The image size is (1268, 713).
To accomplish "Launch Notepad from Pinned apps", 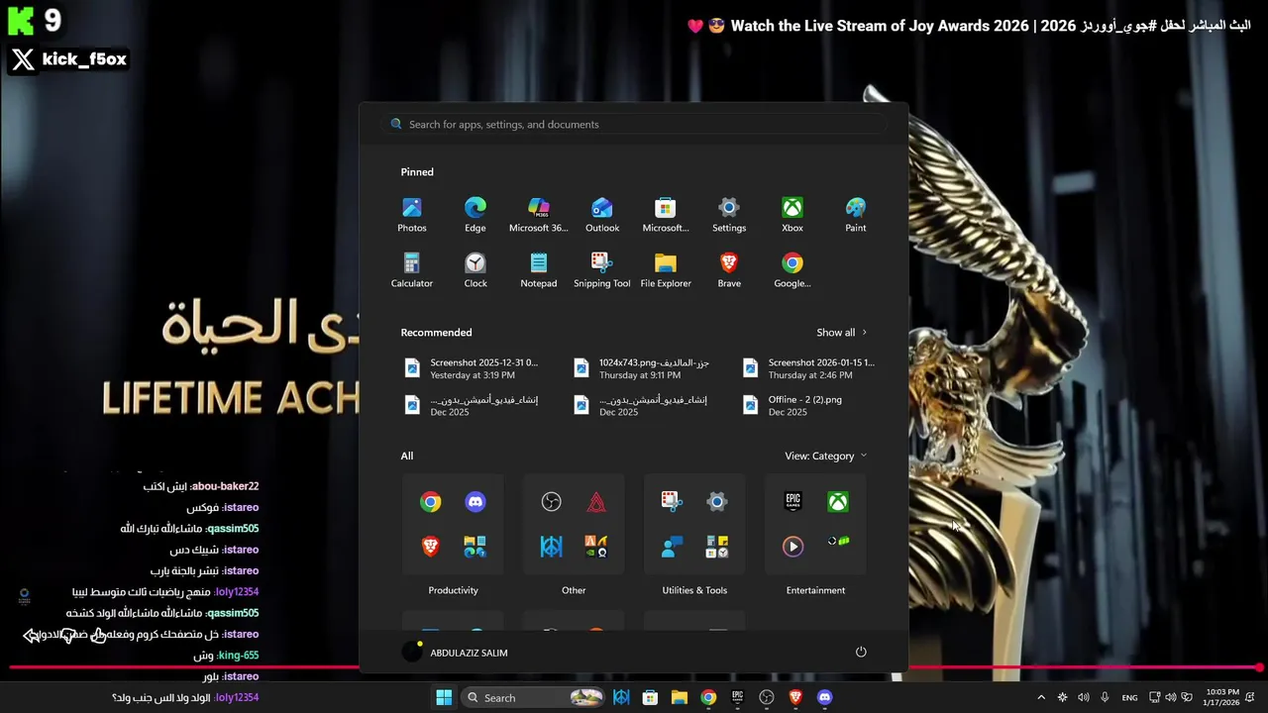I will tap(539, 270).
